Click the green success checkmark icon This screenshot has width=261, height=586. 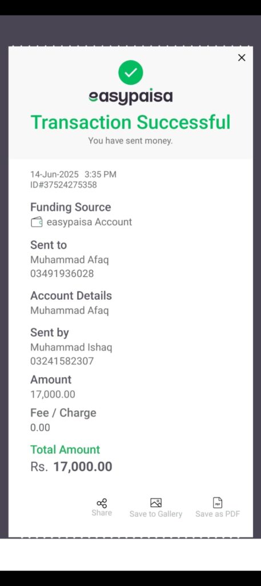click(x=130, y=73)
